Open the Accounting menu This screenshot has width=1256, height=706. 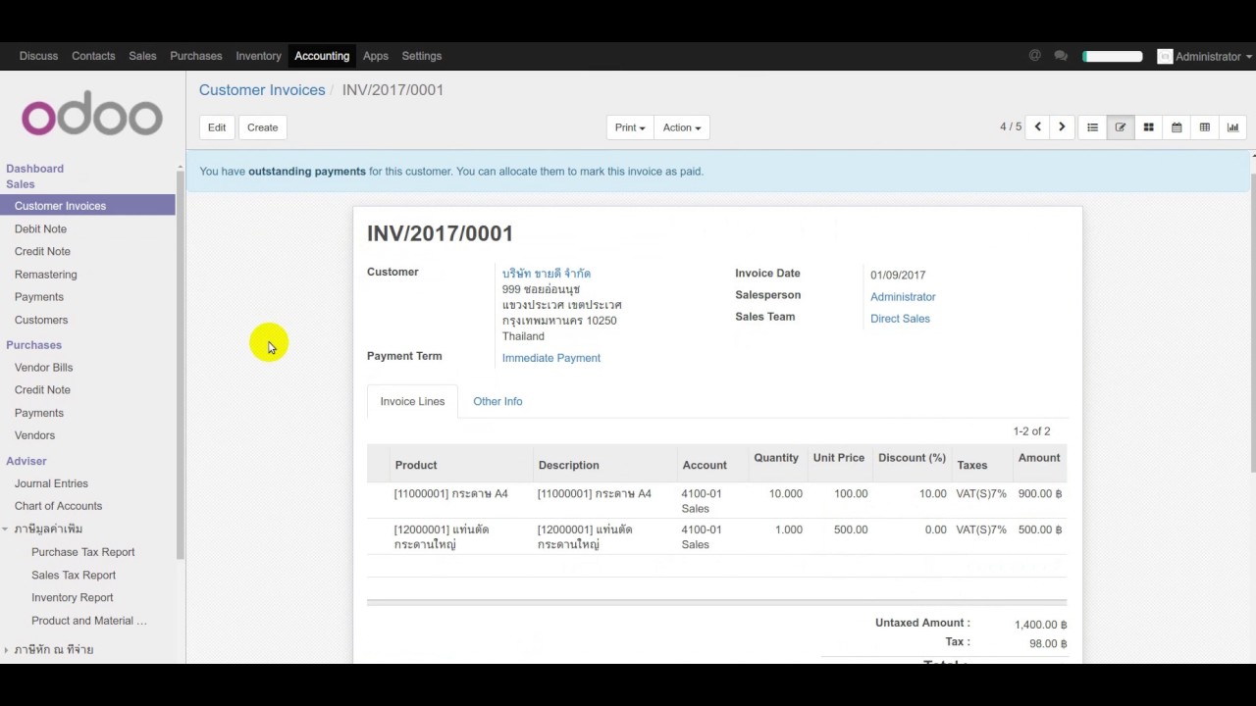[322, 56]
